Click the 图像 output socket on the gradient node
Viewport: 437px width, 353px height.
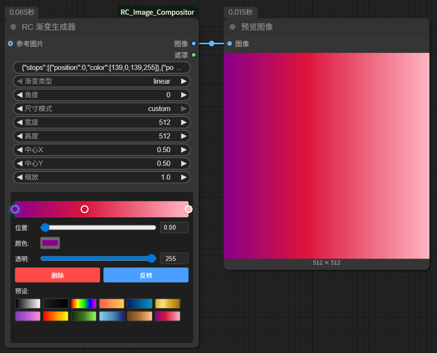(193, 43)
